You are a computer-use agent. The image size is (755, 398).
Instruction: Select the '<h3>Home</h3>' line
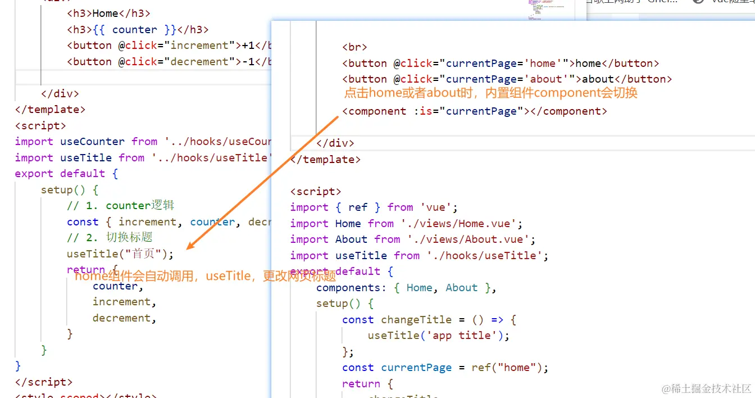[x=108, y=13]
